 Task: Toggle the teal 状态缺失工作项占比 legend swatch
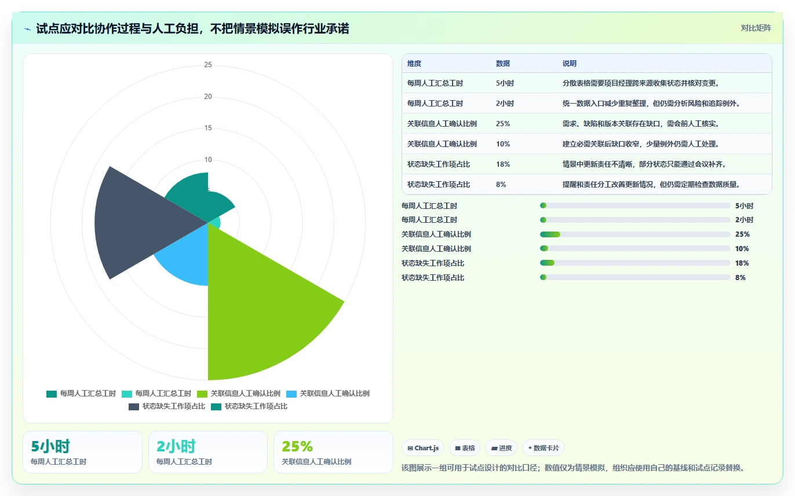(216, 406)
